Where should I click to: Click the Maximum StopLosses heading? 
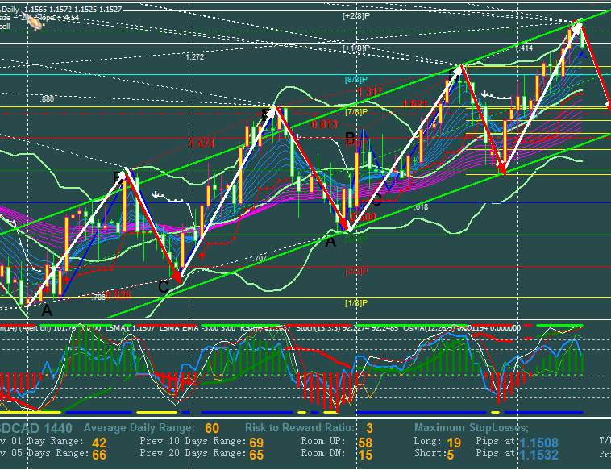pos(472,428)
